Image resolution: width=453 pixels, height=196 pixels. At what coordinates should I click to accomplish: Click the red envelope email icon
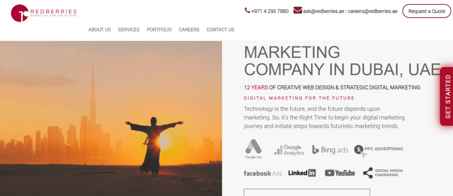(x=298, y=11)
